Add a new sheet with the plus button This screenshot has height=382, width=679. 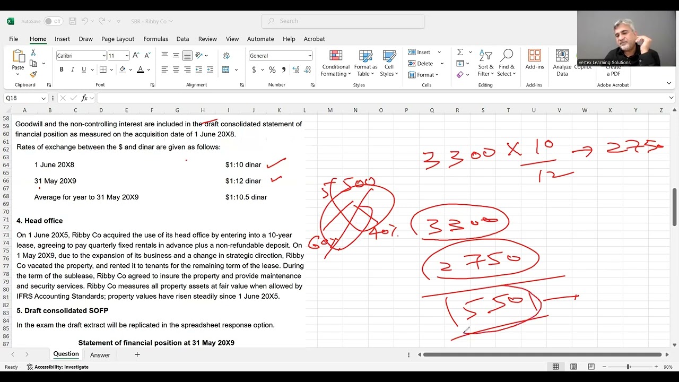137,354
